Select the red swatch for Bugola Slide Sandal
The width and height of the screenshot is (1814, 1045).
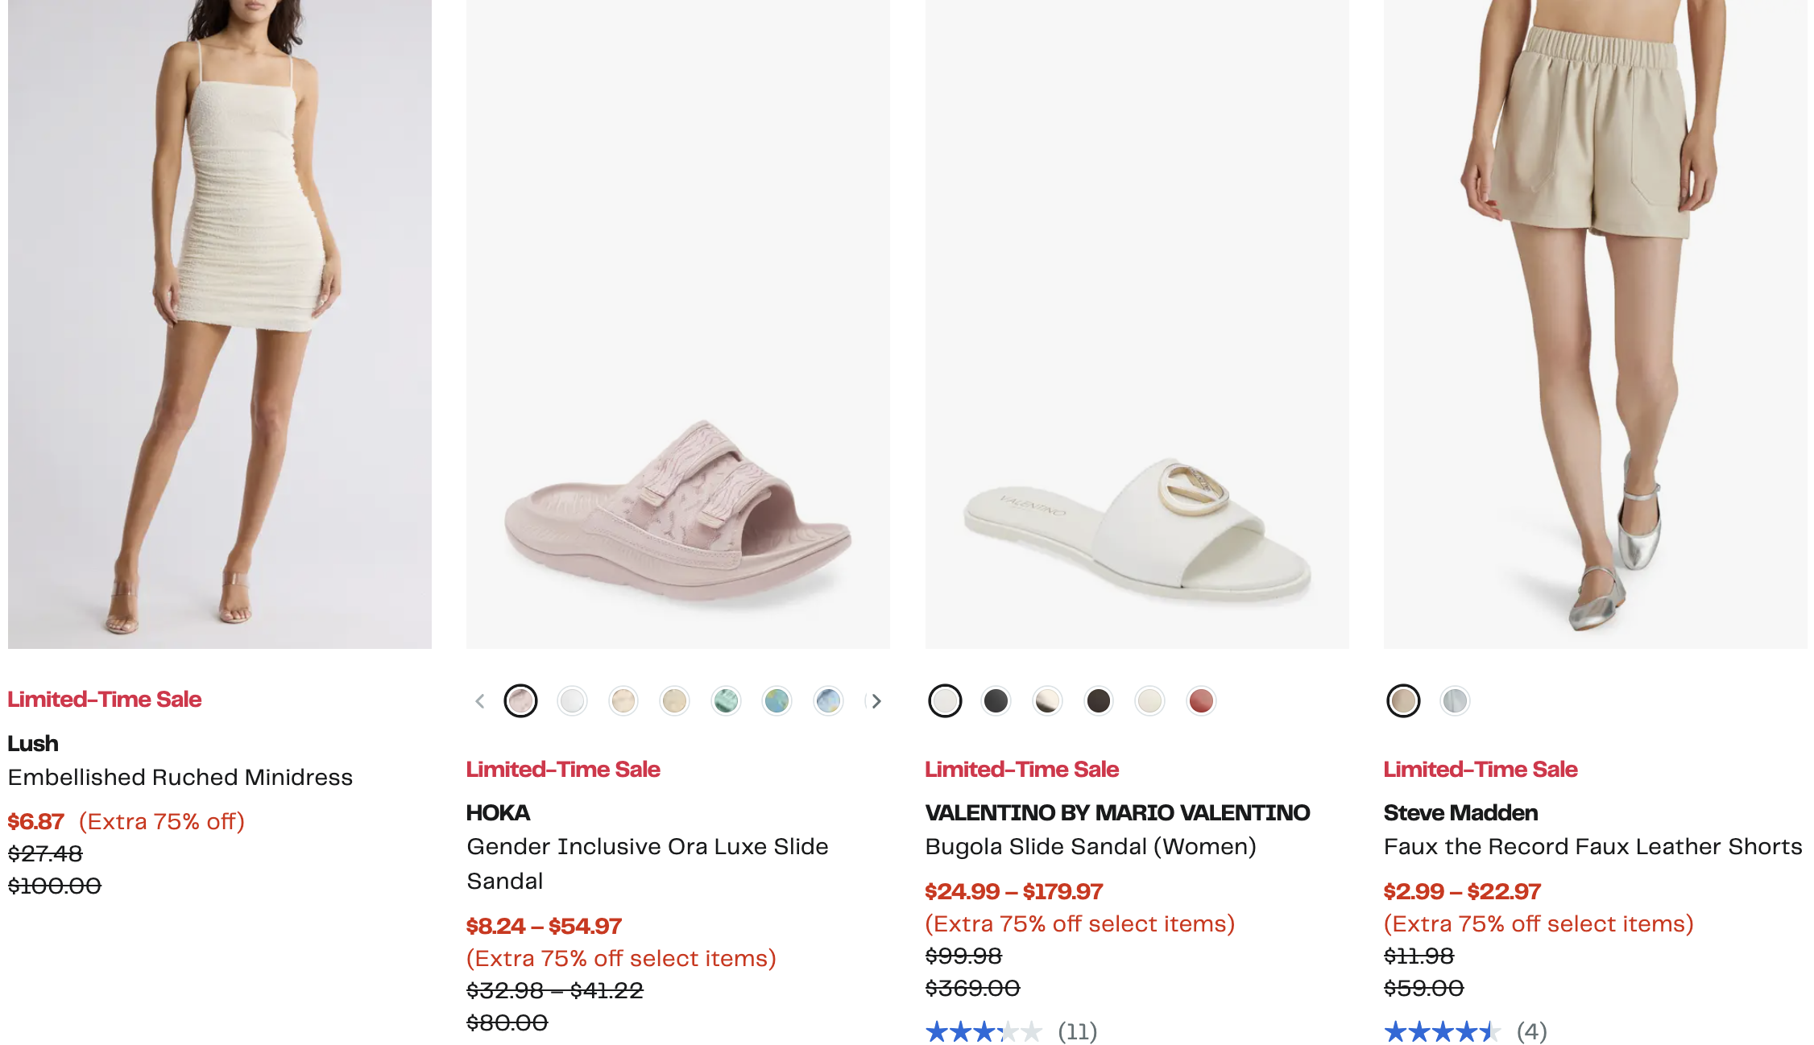pyautogui.click(x=1201, y=701)
